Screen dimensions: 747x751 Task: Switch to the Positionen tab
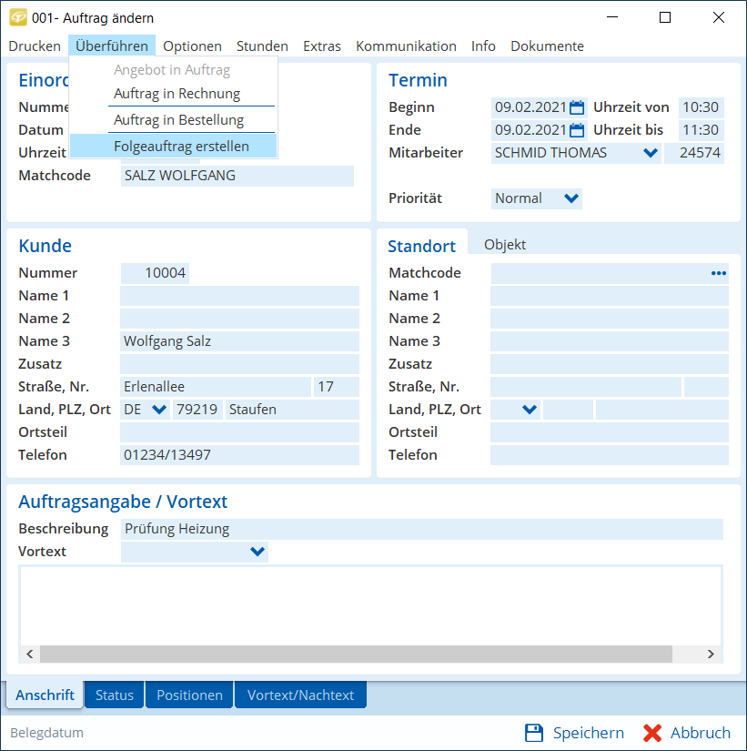point(189,695)
